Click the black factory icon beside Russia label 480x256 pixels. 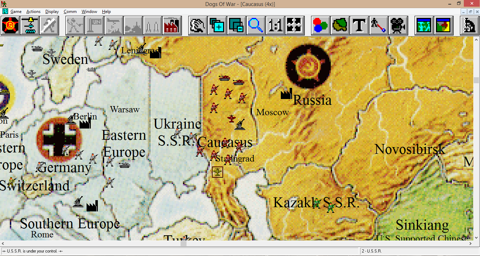(286, 93)
